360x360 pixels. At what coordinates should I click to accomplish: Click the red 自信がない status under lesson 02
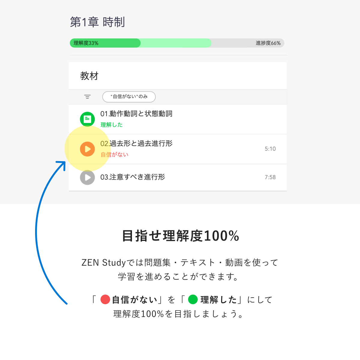[114, 155]
